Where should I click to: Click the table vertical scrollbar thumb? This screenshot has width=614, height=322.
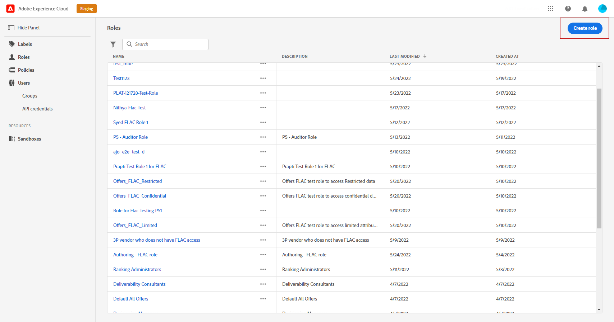tap(599, 158)
